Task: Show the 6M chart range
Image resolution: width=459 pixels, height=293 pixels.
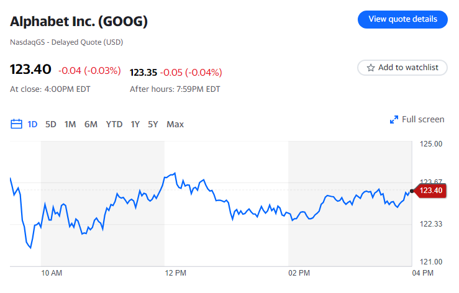Action: point(91,124)
